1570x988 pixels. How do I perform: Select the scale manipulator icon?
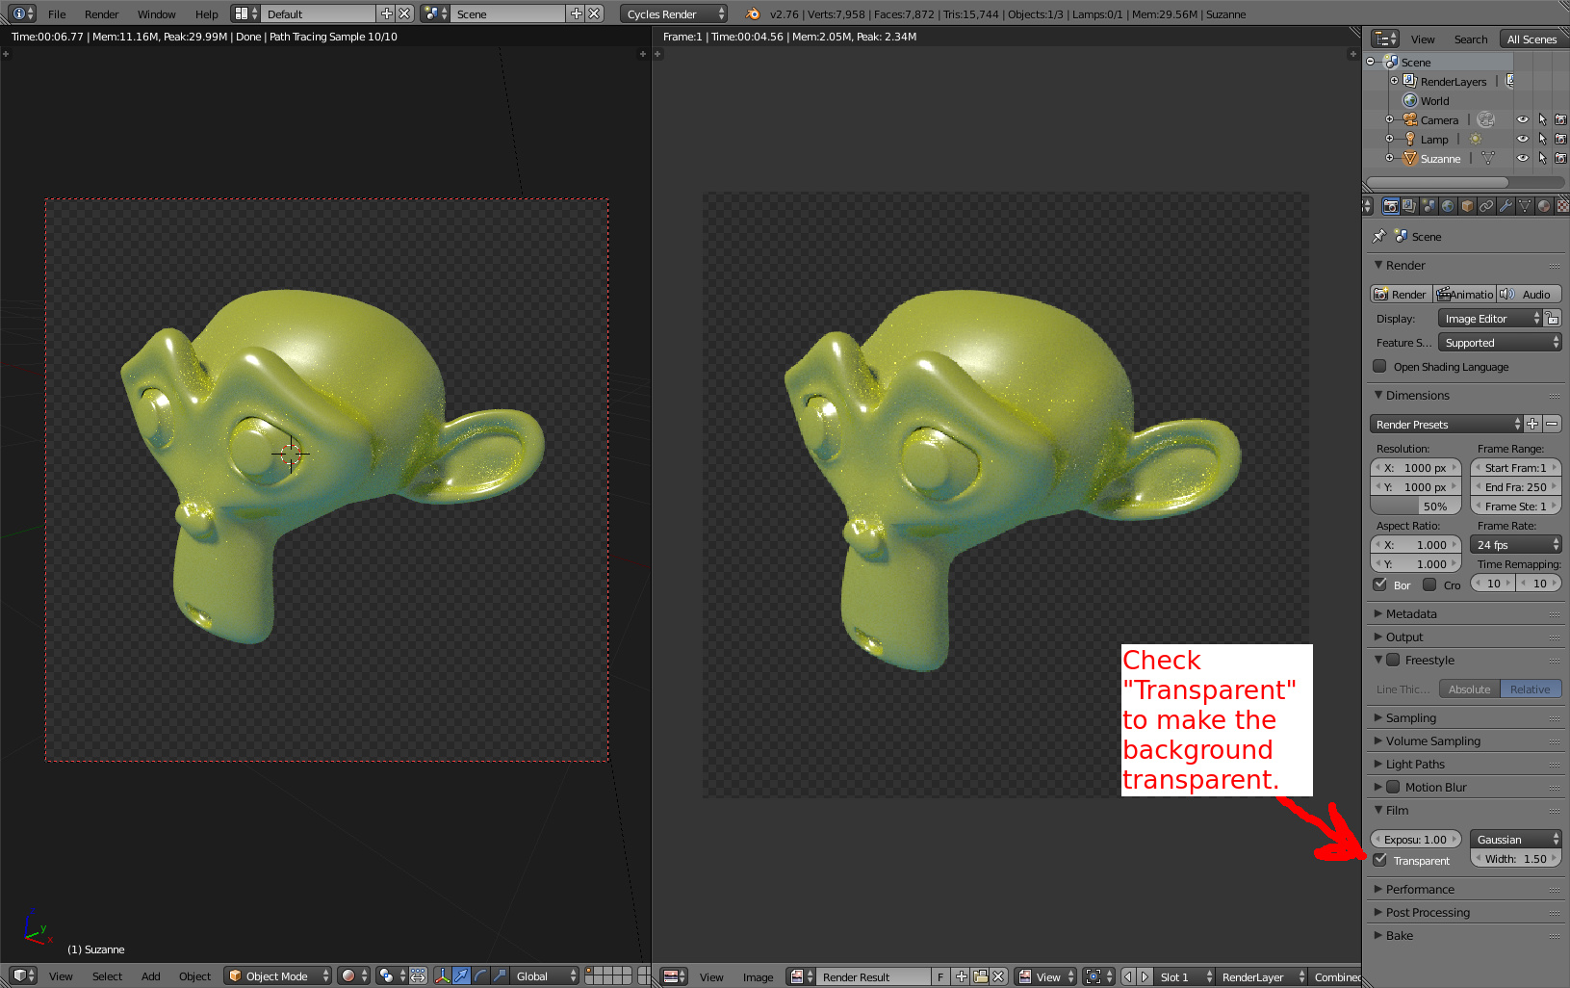pyautogui.click(x=500, y=975)
